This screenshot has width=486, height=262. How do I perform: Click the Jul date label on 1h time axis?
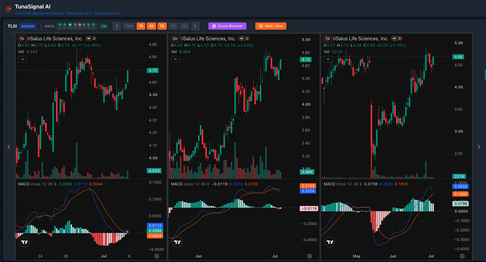pyautogui.click(x=103, y=256)
